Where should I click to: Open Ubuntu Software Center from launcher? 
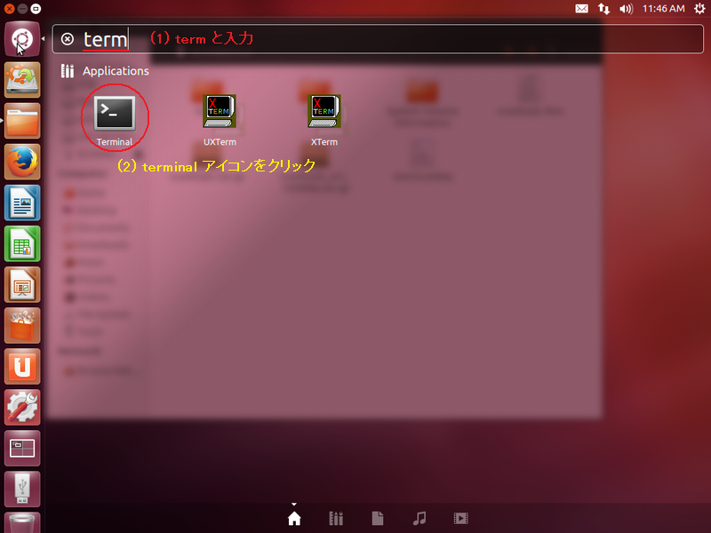(x=21, y=325)
